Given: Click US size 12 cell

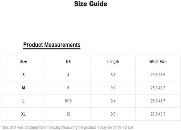Looking at the screenshot, I should pos(68,114).
